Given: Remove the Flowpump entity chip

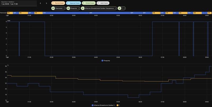Looking at the screenshot, I should click(79, 8).
